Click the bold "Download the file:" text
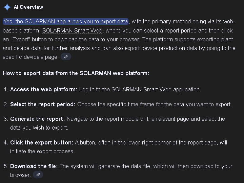The height and width of the screenshot is (183, 244). (34, 166)
